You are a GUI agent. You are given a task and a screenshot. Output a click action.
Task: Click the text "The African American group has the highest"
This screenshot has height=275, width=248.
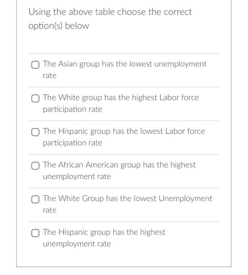click(119, 165)
